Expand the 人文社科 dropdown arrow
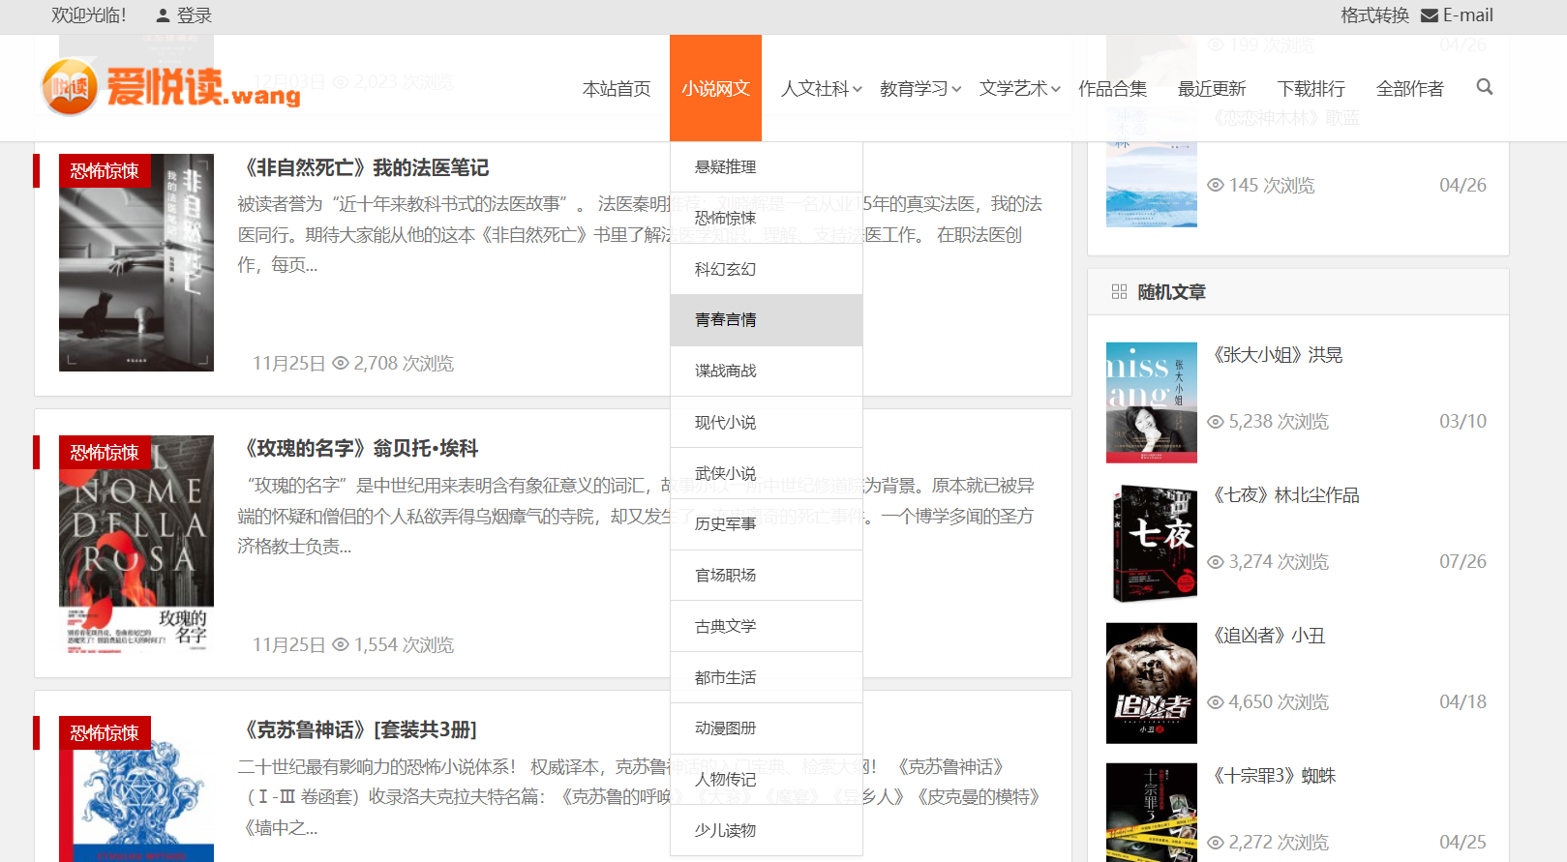Screen dimensions: 1567x862 click(x=857, y=89)
